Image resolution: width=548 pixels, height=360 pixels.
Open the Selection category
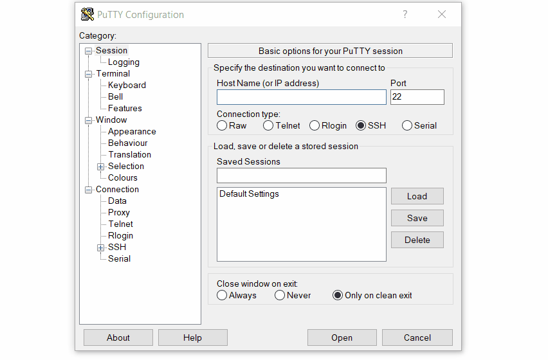(x=126, y=166)
